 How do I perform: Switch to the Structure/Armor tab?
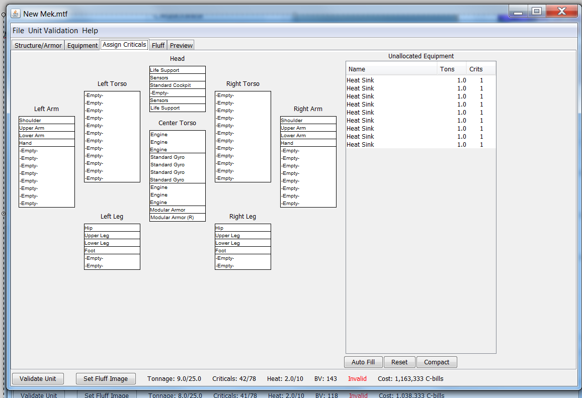coord(38,45)
